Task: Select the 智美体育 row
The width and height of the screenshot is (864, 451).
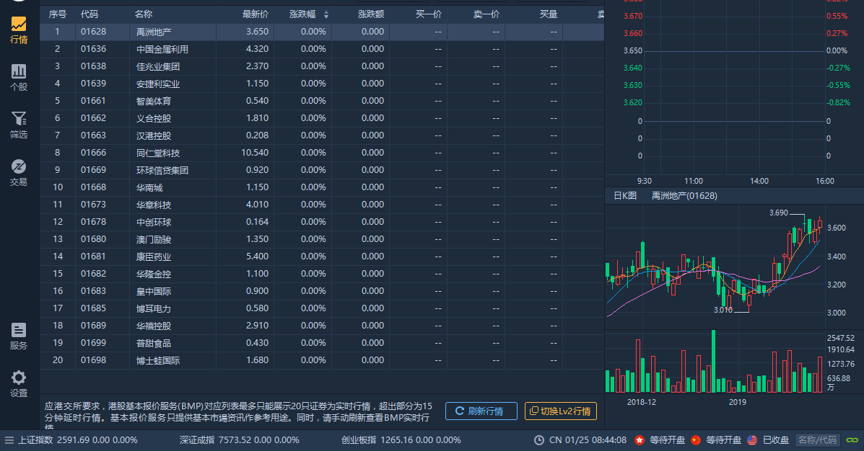Action: 322,101
